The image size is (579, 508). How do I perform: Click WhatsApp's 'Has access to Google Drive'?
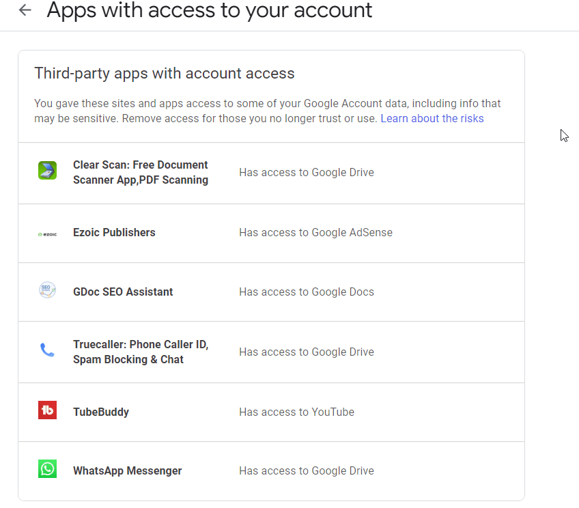307,470
